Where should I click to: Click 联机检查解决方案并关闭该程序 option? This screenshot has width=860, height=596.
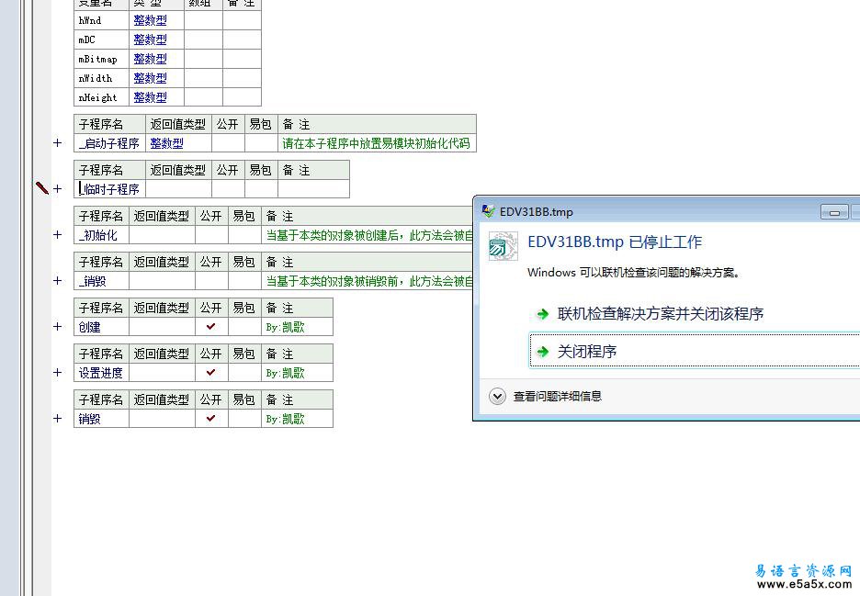point(661,314)
